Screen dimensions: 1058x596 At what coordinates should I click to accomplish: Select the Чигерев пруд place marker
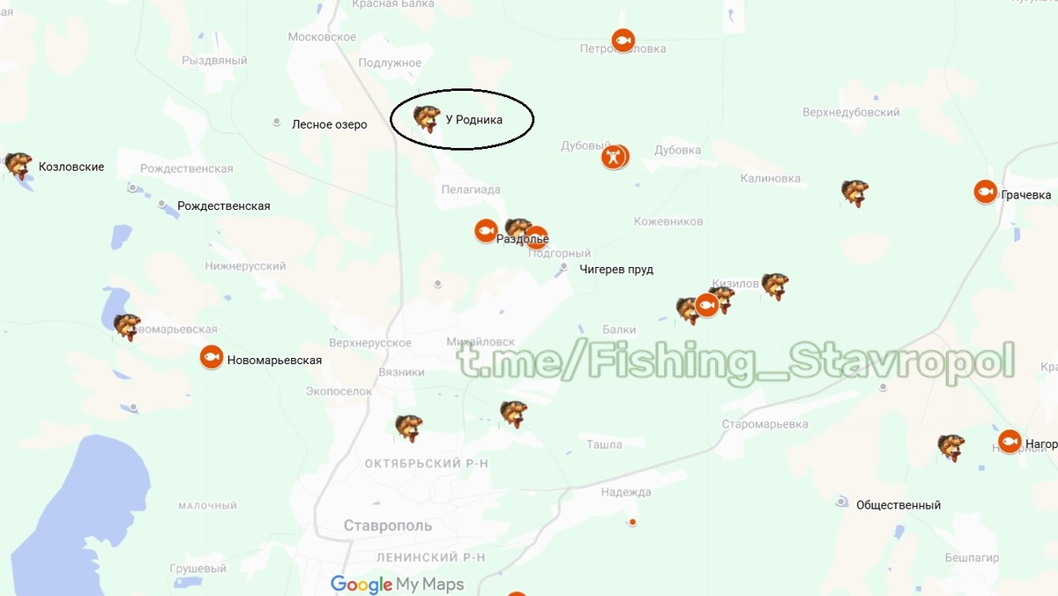click(564, 266)
